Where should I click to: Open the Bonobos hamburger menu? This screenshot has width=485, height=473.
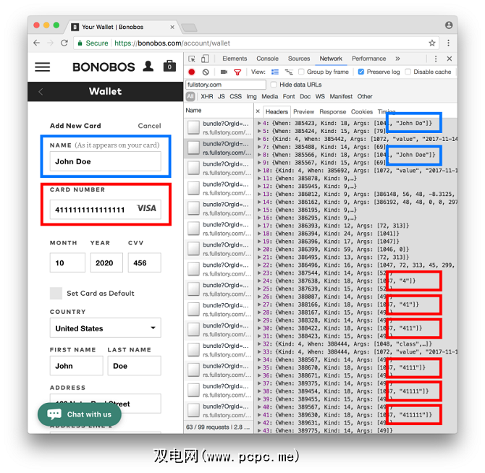pyautogui.click(x=43, y=67)
